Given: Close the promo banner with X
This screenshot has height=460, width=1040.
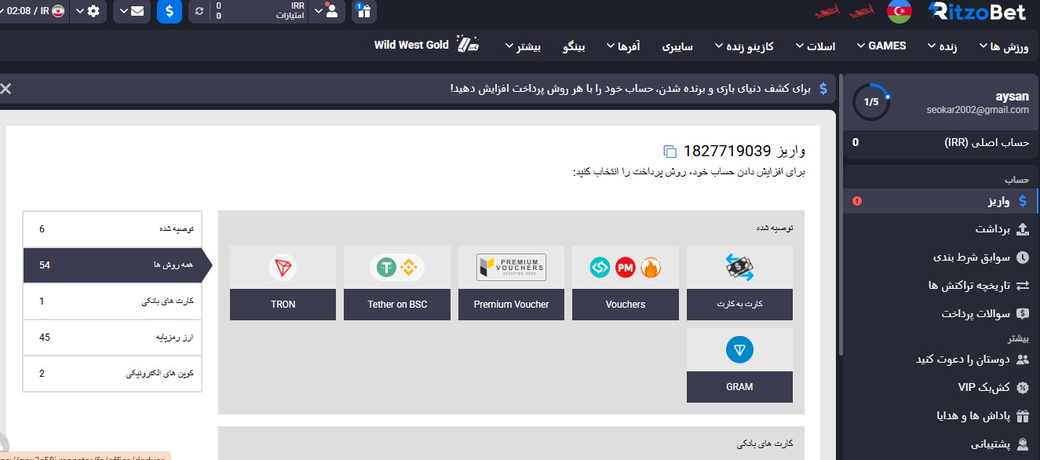Looking at the screenshot, I should [5, 89].
